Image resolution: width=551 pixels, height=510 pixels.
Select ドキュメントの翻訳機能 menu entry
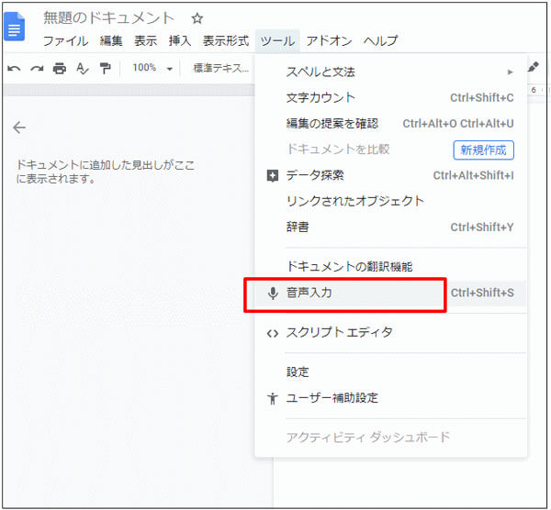tap(391, 267)
